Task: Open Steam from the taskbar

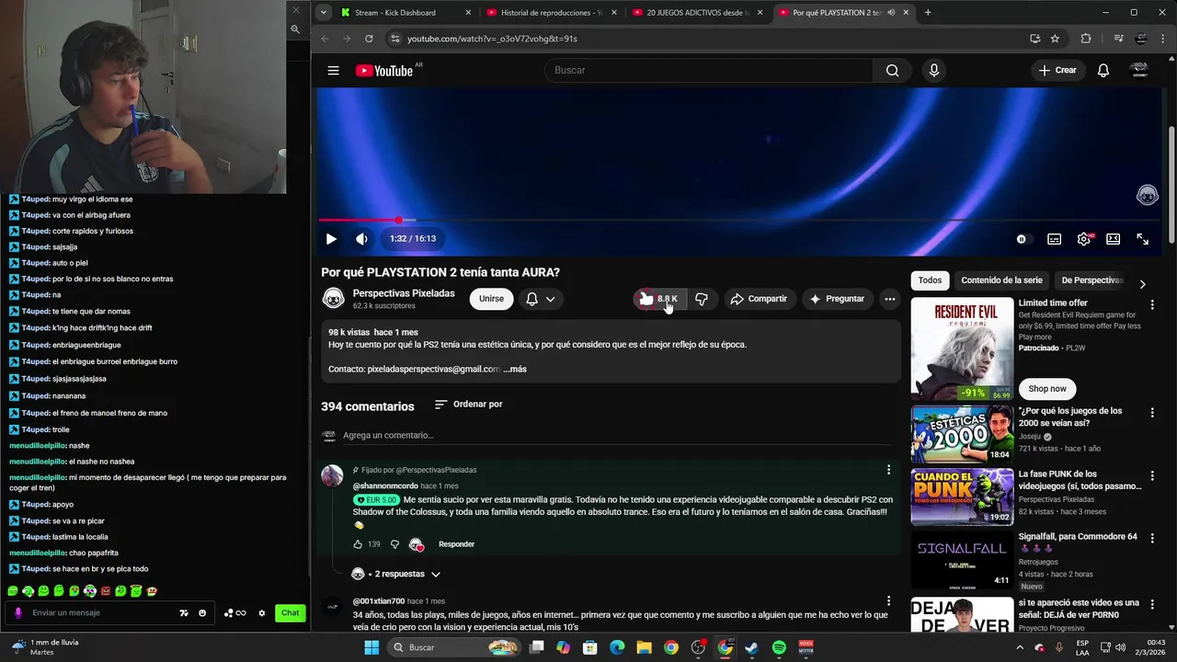Action: (x=751, y=647)
